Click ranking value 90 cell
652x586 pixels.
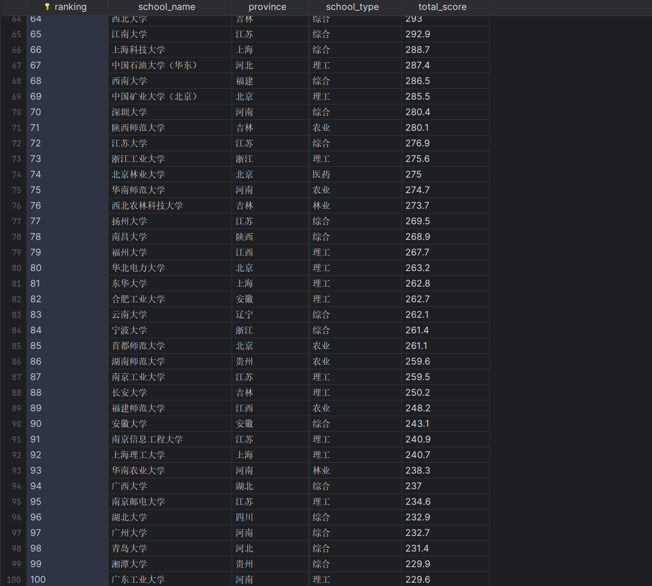tap(67, 424)
